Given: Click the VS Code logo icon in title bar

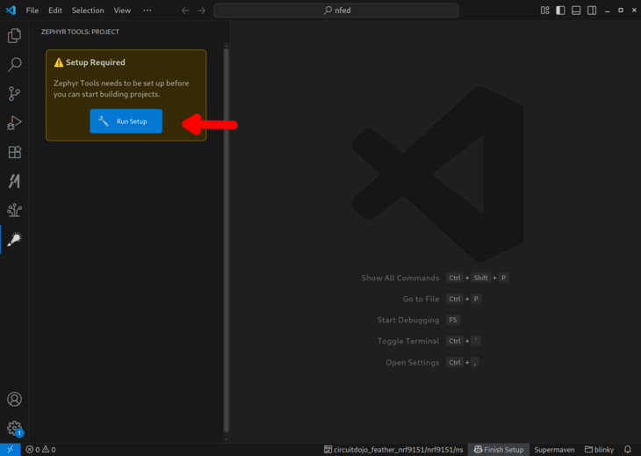Looking at the screenshot, I should click(x=11, y=11).
